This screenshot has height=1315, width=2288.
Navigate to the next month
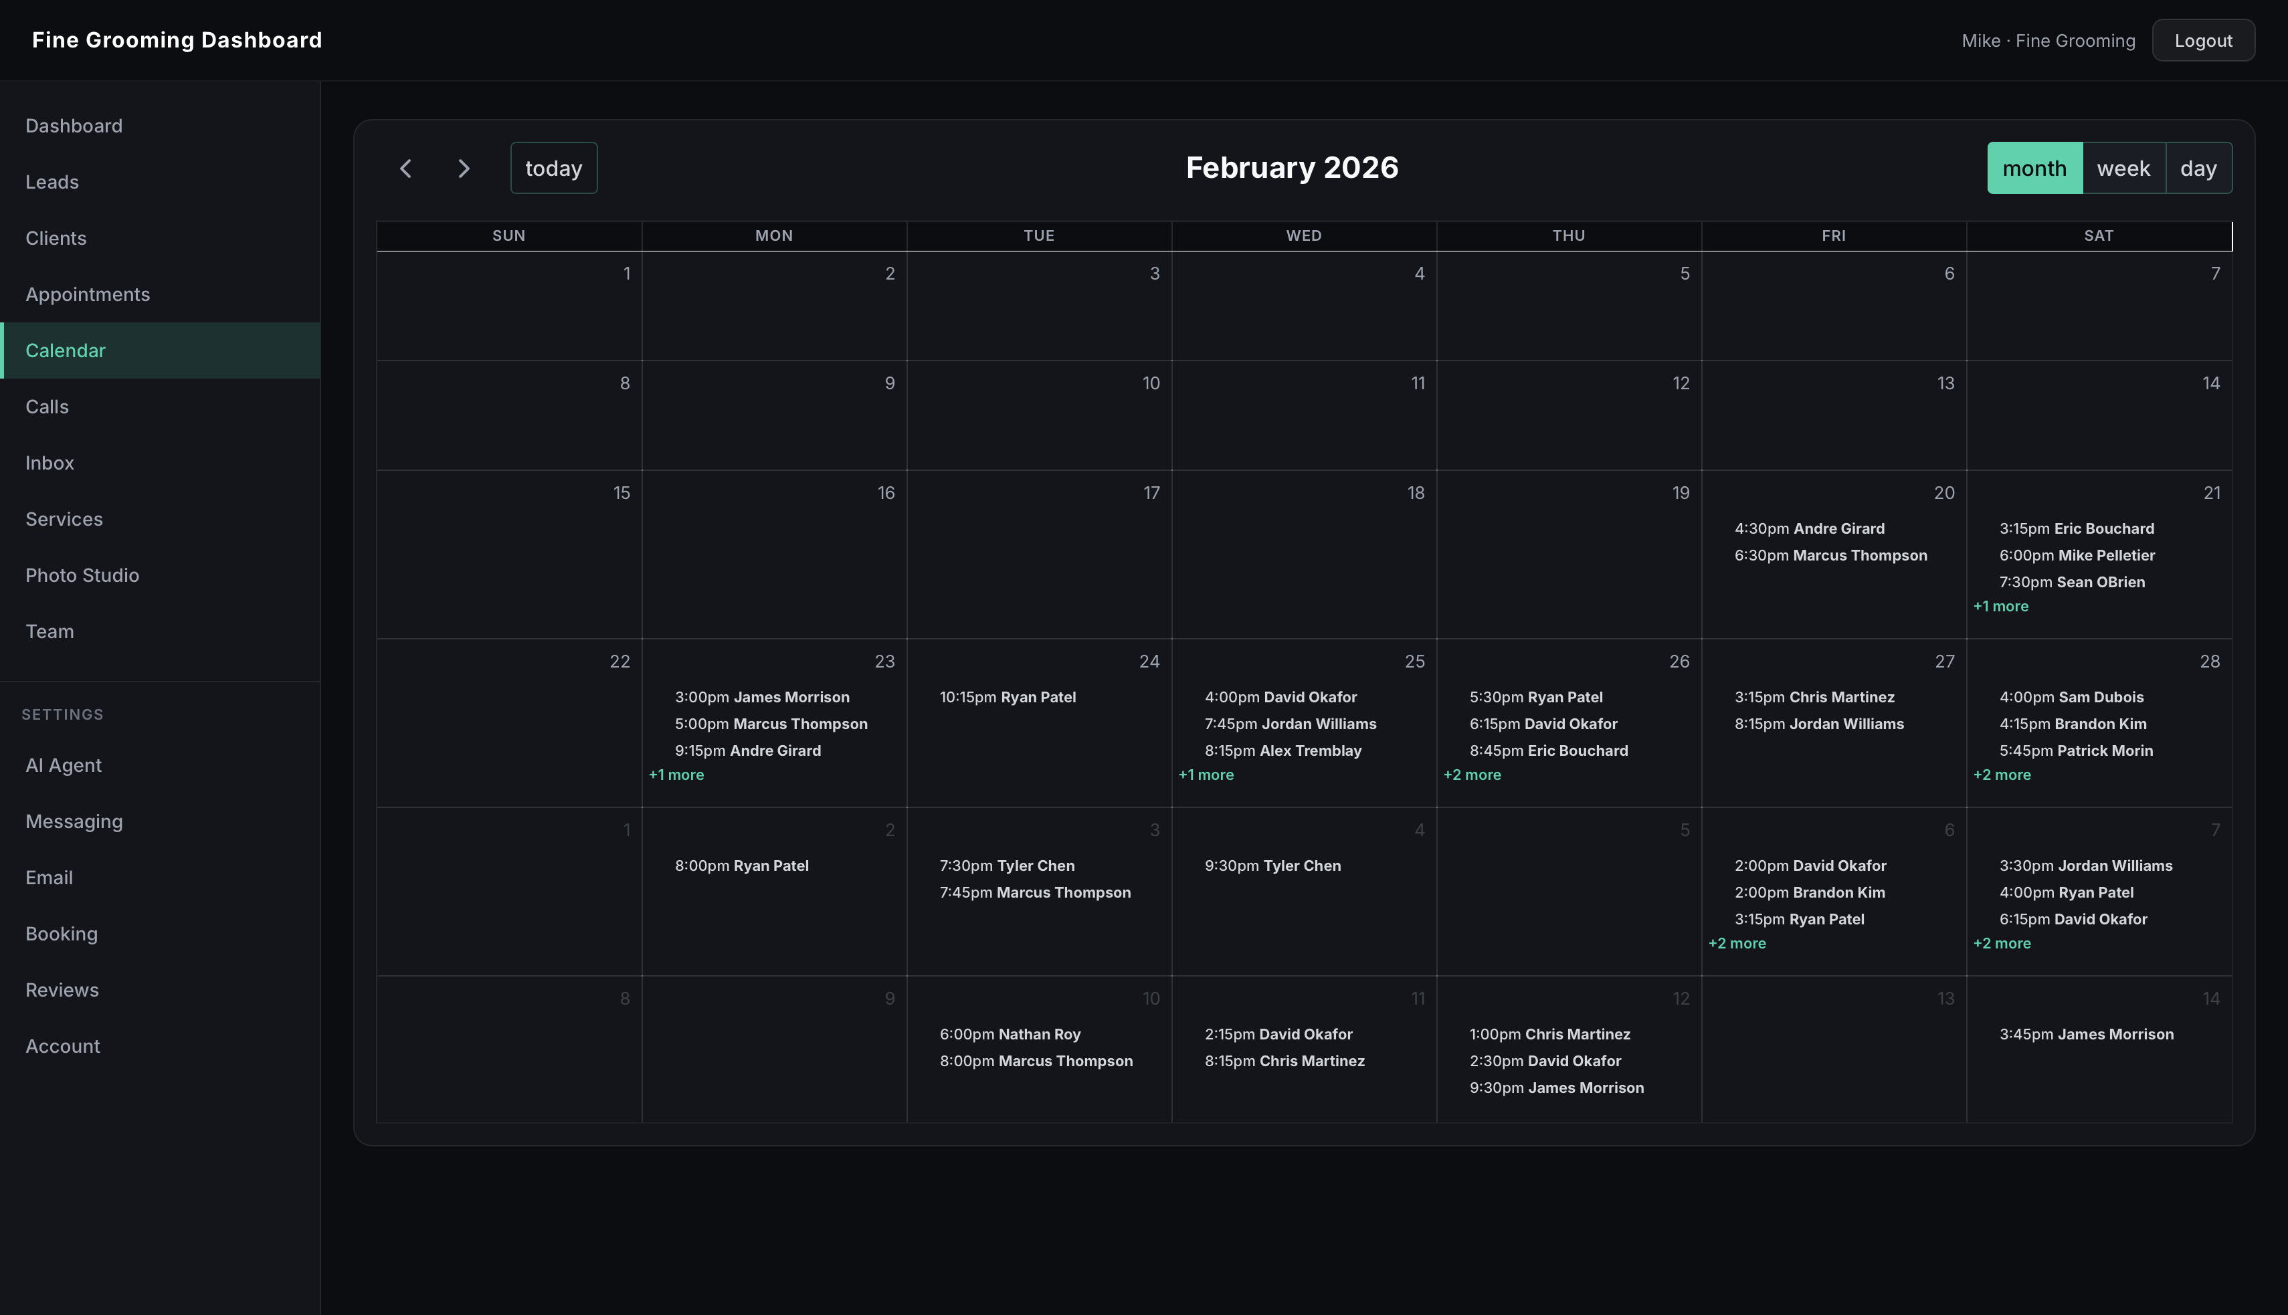pos(464,168)
